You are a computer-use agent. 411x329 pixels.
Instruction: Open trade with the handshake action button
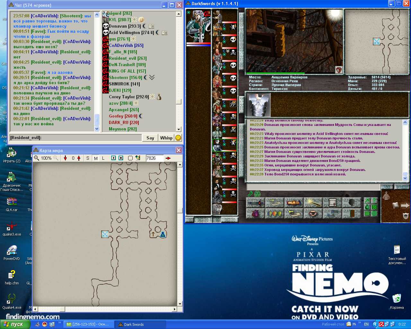tap(294, 203)
